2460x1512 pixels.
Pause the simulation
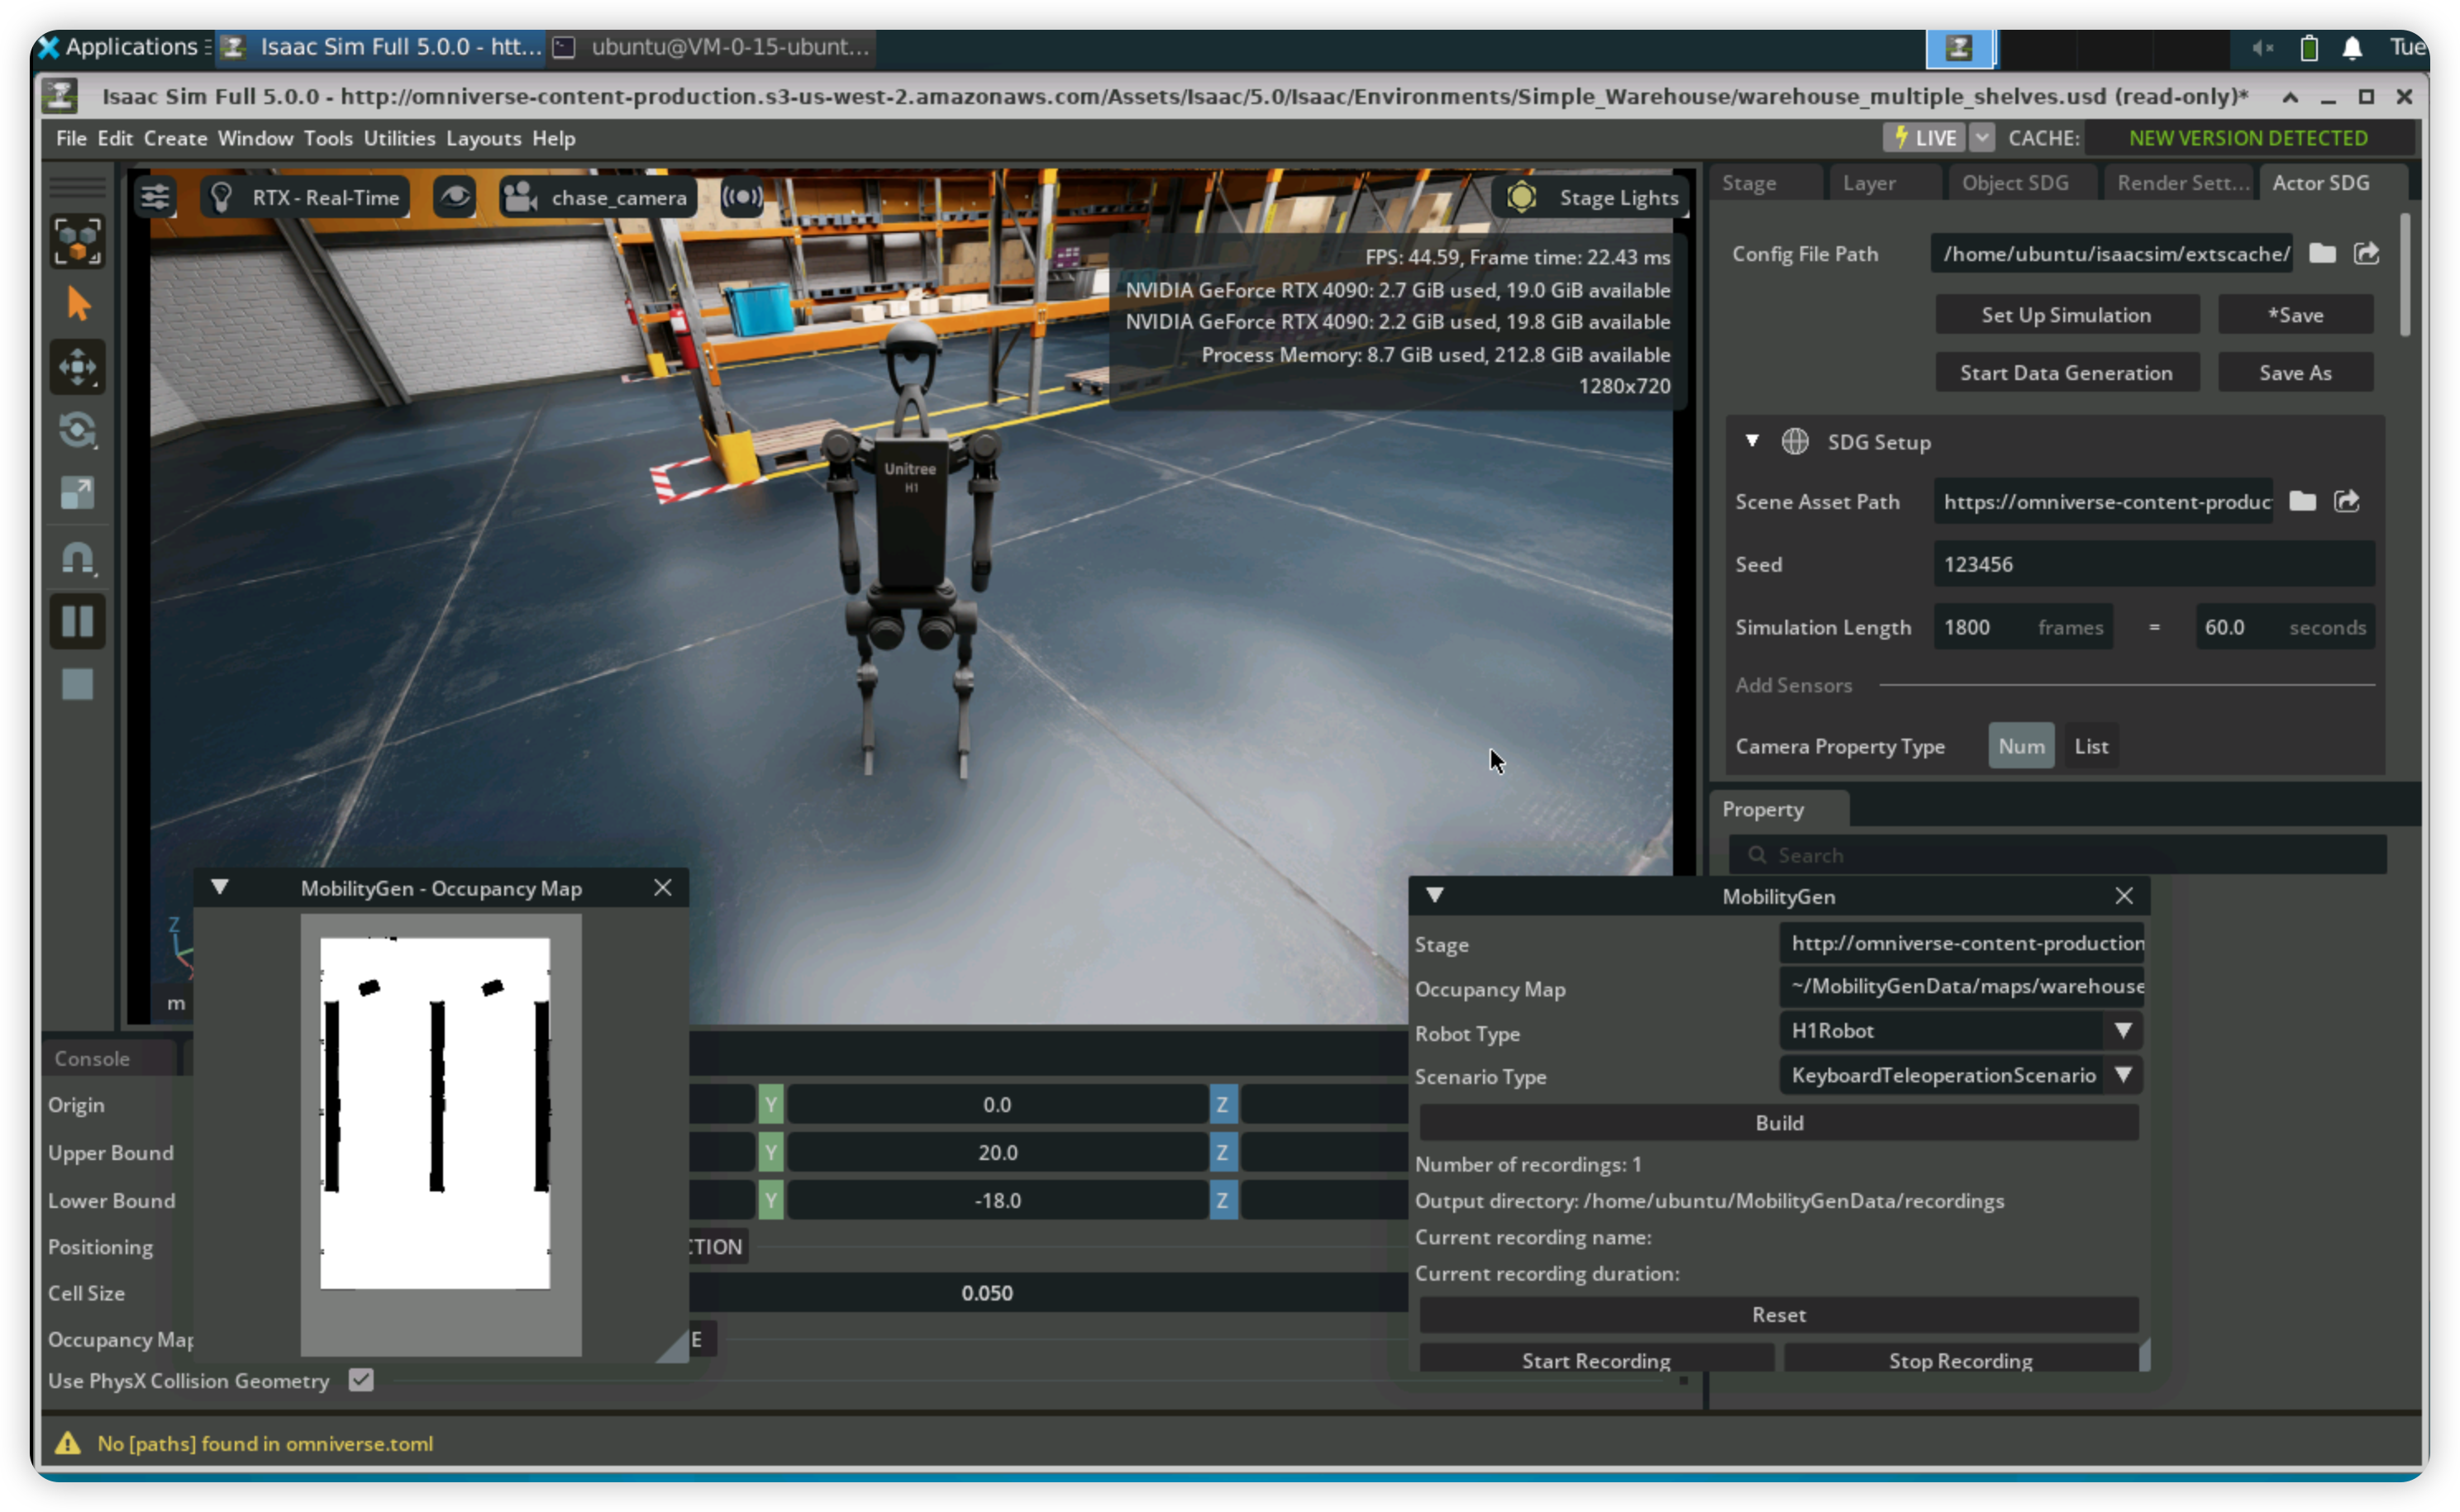click(x=78, y=621)
